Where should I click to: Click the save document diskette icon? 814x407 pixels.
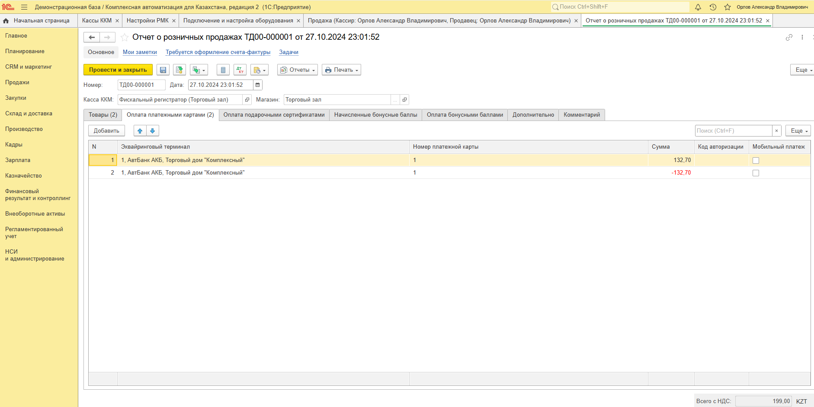(163, 70)
